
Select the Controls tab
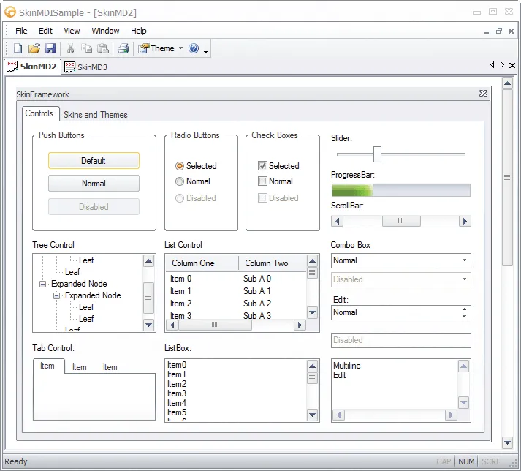39,113
